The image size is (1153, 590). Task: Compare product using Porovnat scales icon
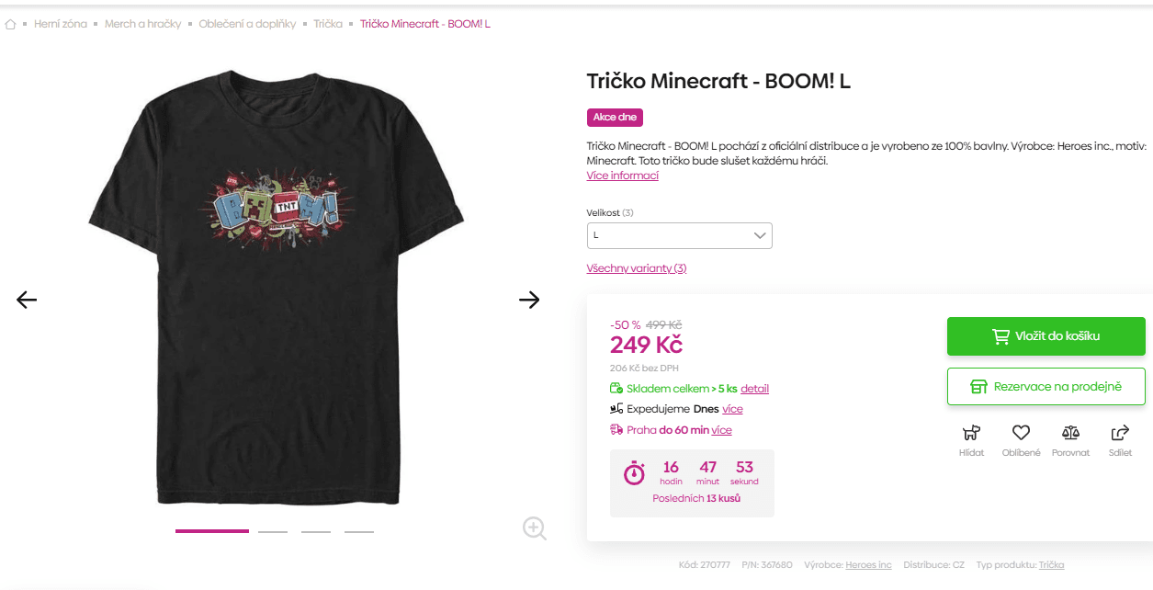click(1071, 438)
